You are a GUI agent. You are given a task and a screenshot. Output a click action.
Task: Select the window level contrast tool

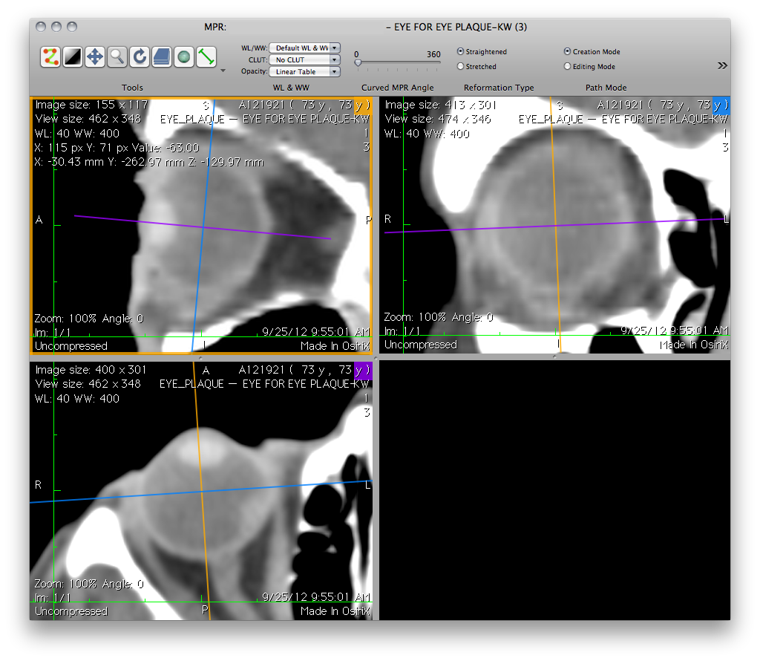pos(73,56)
